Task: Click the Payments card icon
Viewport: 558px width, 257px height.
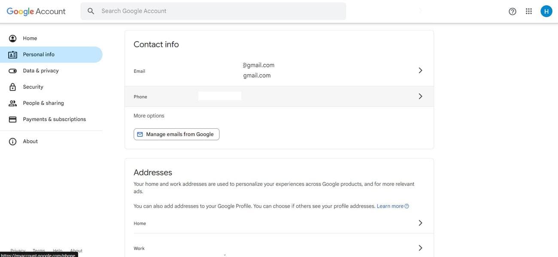Action: tap(13, 119)
